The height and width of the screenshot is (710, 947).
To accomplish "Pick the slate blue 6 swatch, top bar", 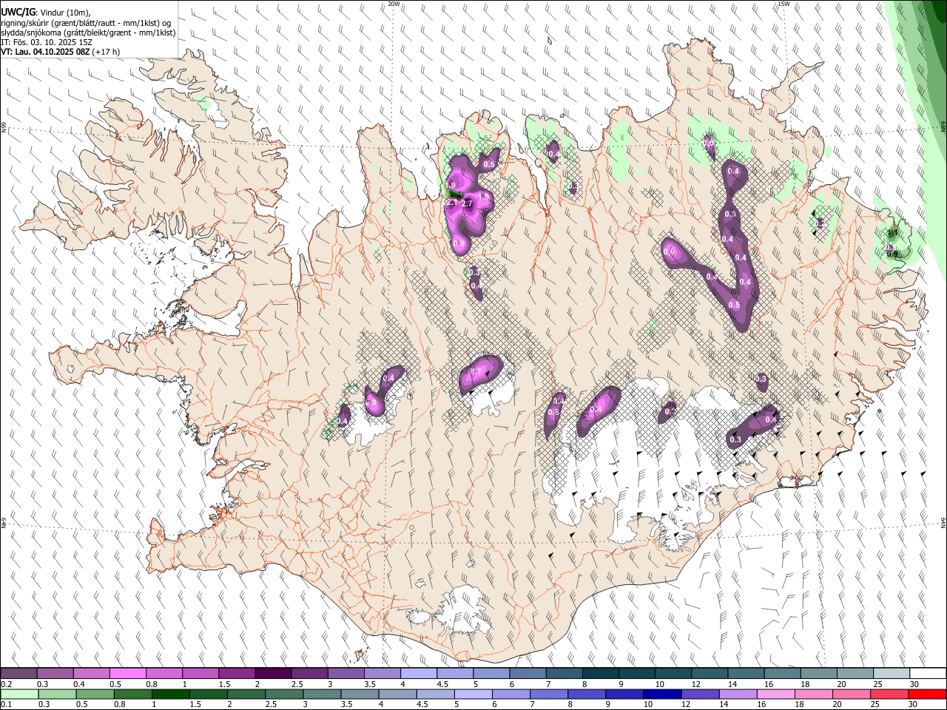I will point(528,674).
